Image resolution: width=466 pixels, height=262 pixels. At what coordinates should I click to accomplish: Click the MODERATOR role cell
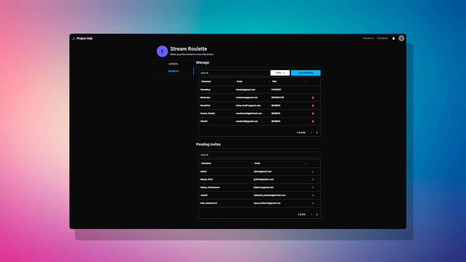(x=278, y=97)
